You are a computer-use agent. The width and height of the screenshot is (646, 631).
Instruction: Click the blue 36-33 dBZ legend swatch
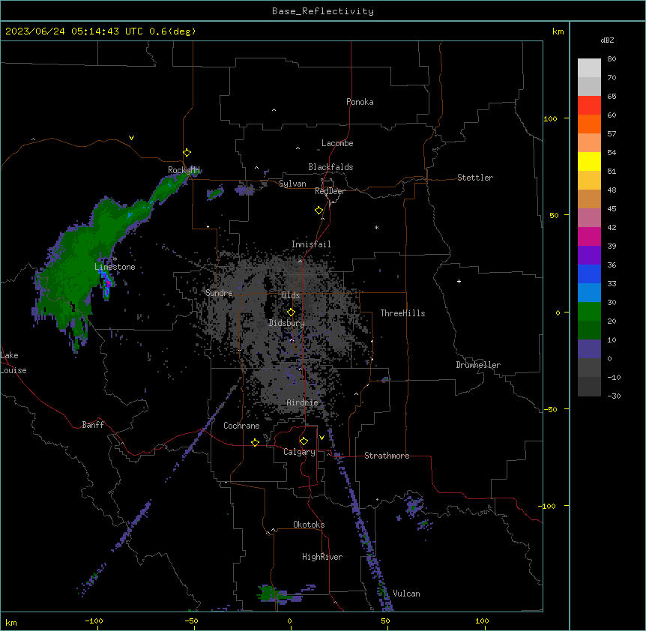click(x=589, y=274)
